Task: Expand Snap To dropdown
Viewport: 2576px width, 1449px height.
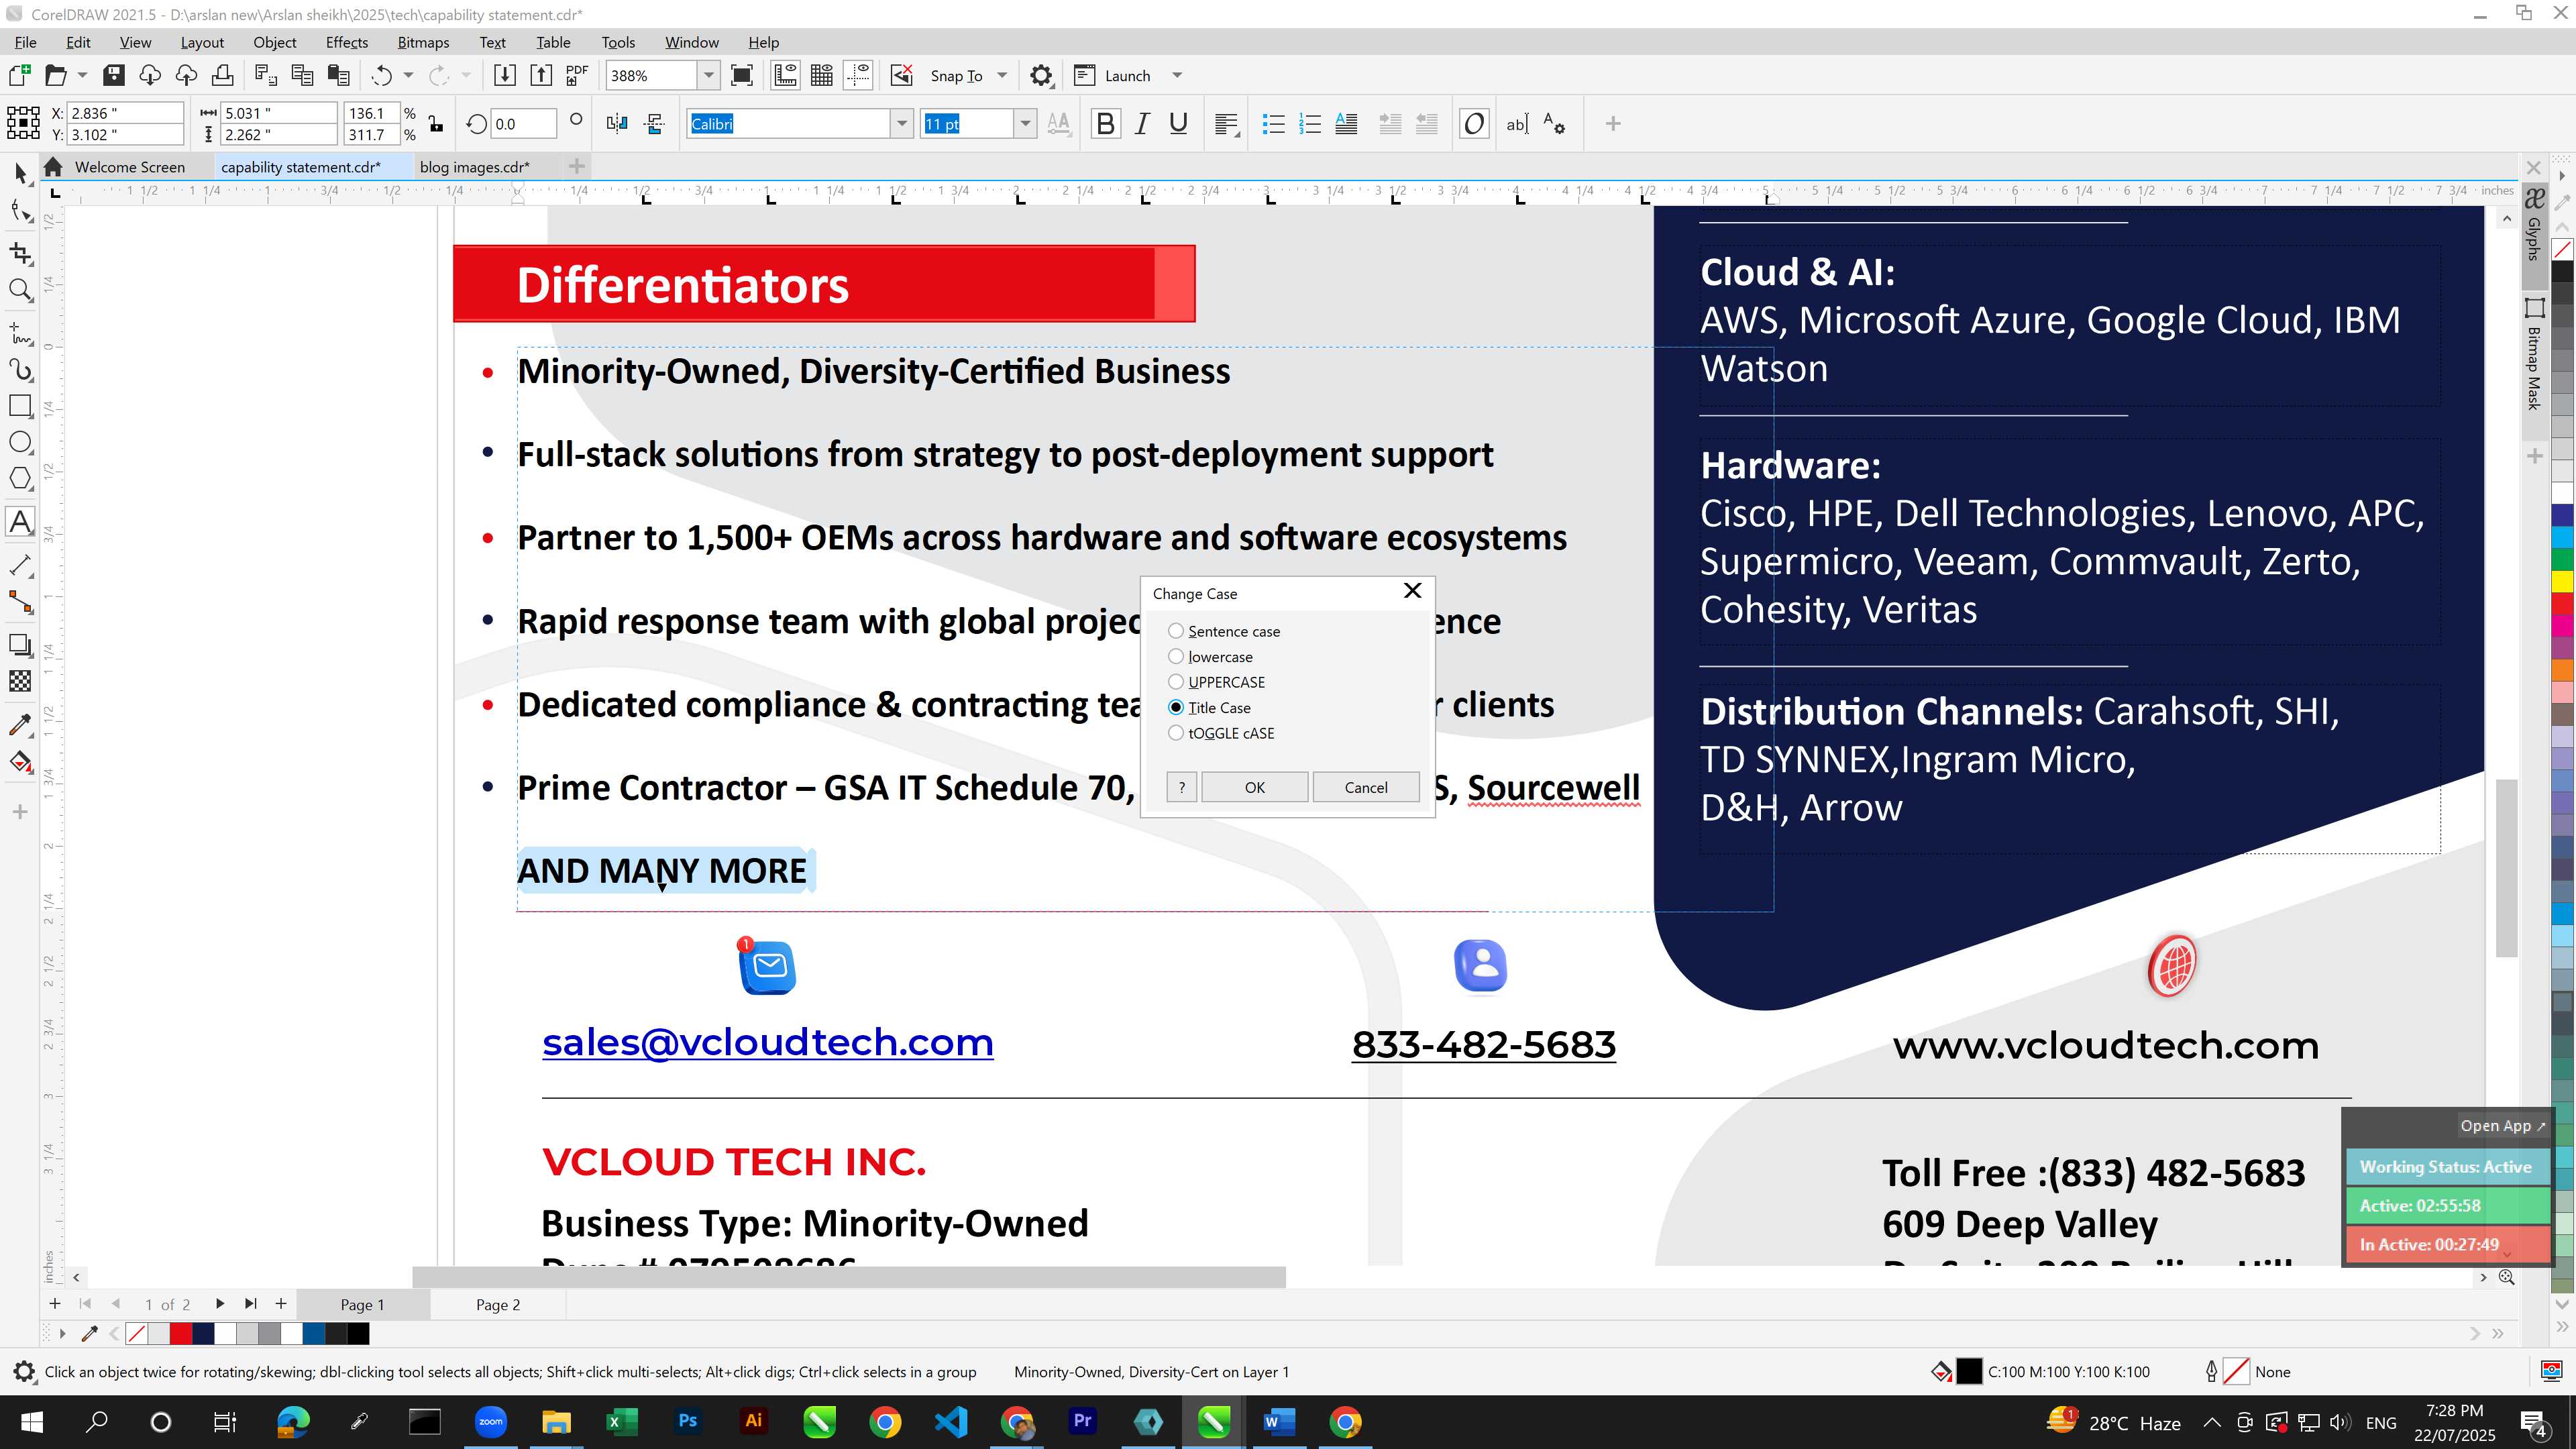Action: [x=1002, y=75]
